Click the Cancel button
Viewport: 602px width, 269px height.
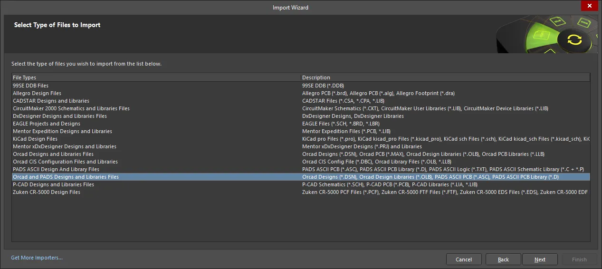pos(464,259)
